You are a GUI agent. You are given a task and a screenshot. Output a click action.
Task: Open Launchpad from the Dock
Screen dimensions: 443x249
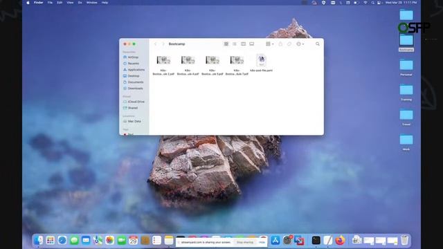pyautogui.click(x=51, y=240)
